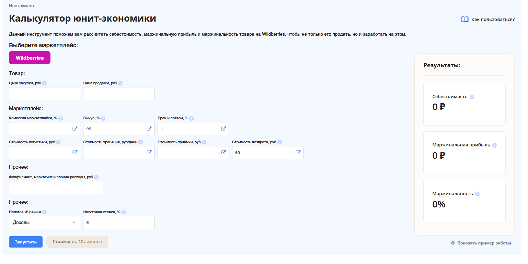Focus the Цена продажи input field

coord(119,94)
